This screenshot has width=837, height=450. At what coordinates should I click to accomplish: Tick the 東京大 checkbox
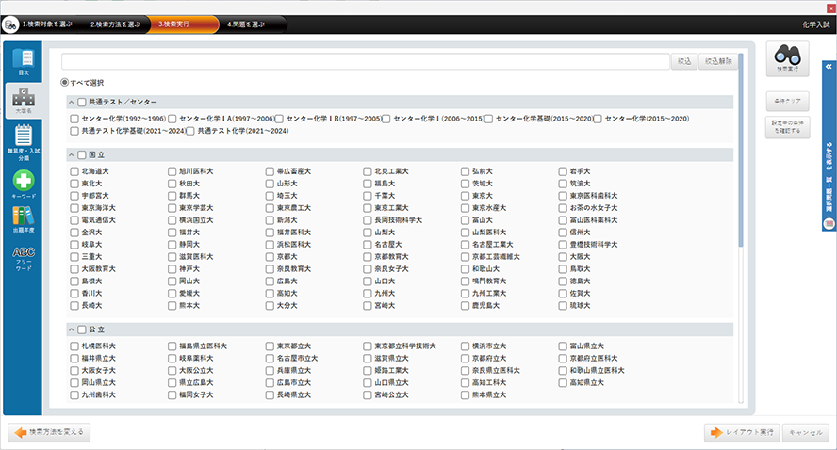(x=465, y=196)
